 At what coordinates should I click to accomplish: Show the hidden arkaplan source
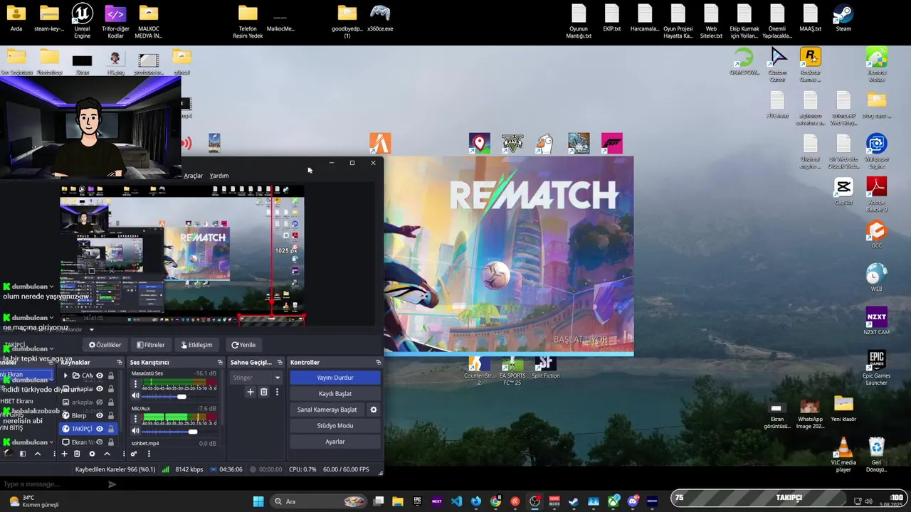100,402
